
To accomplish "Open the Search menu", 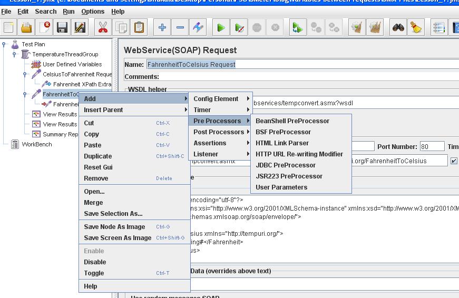I will click(x=46, y=12).
